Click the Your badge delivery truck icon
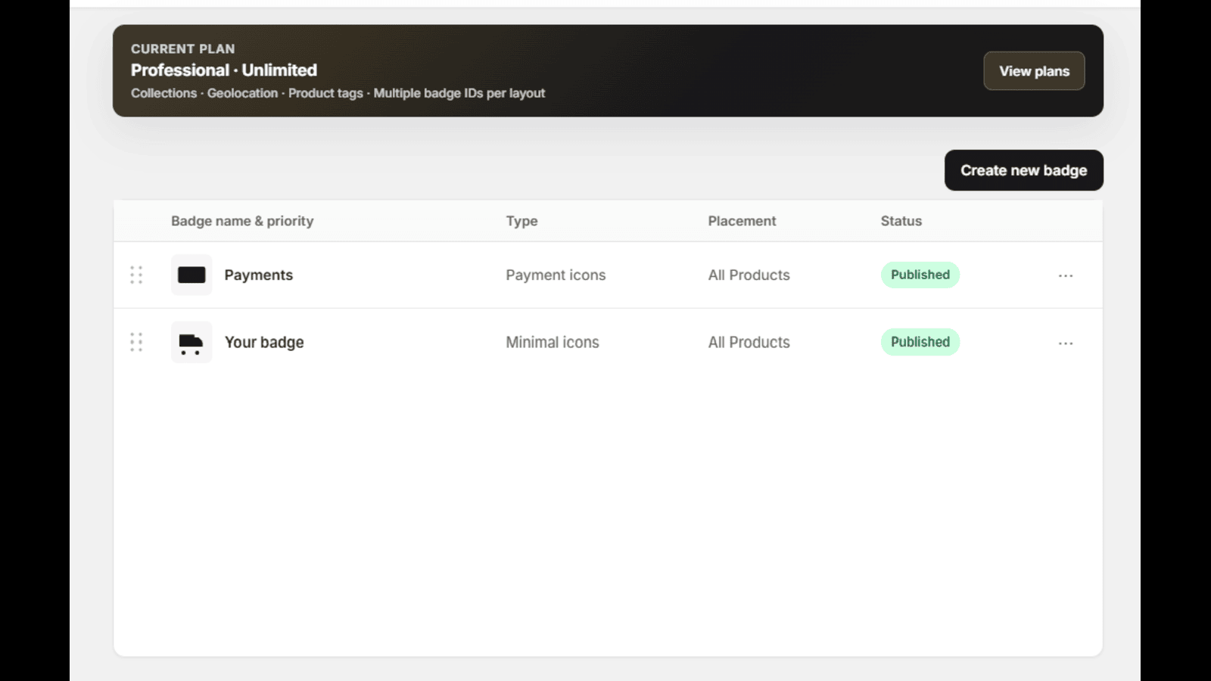 pyautogui.click(x=191, y=342)
